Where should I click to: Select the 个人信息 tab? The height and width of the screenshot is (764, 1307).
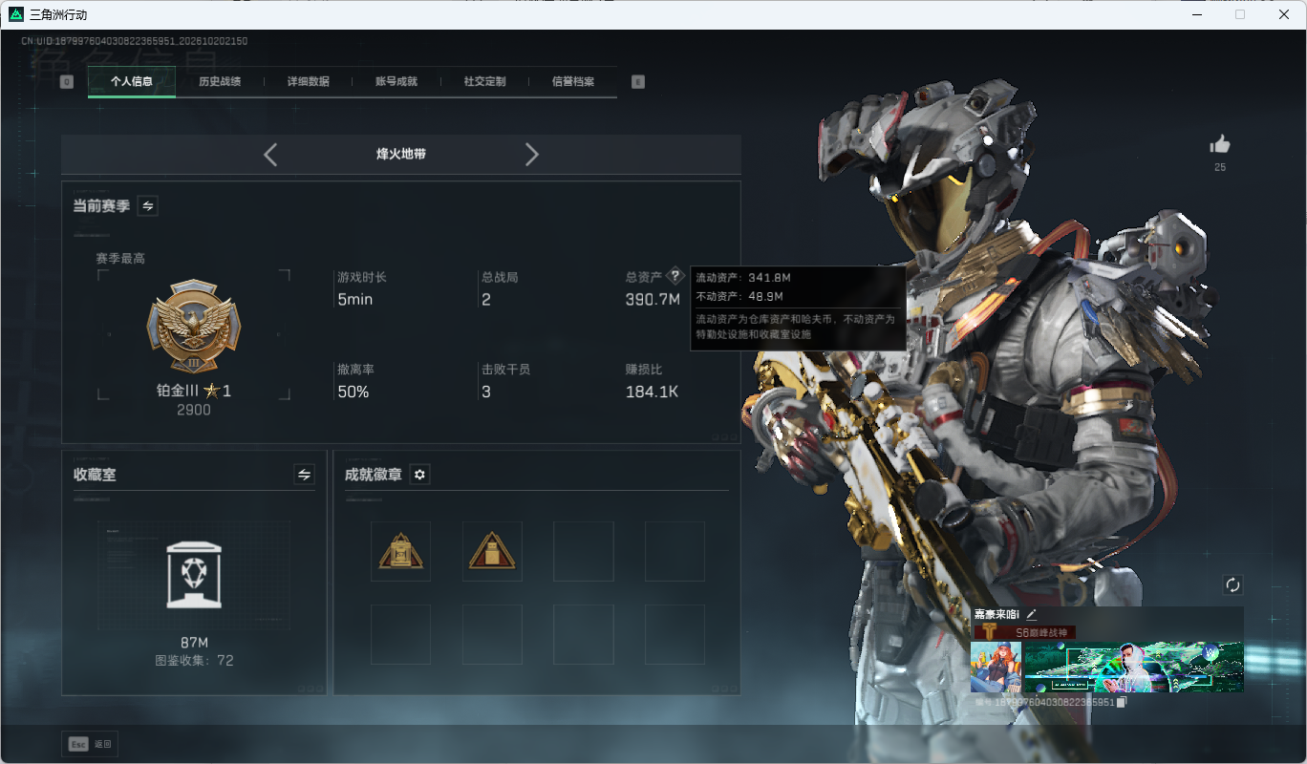[x=132, y=81]
